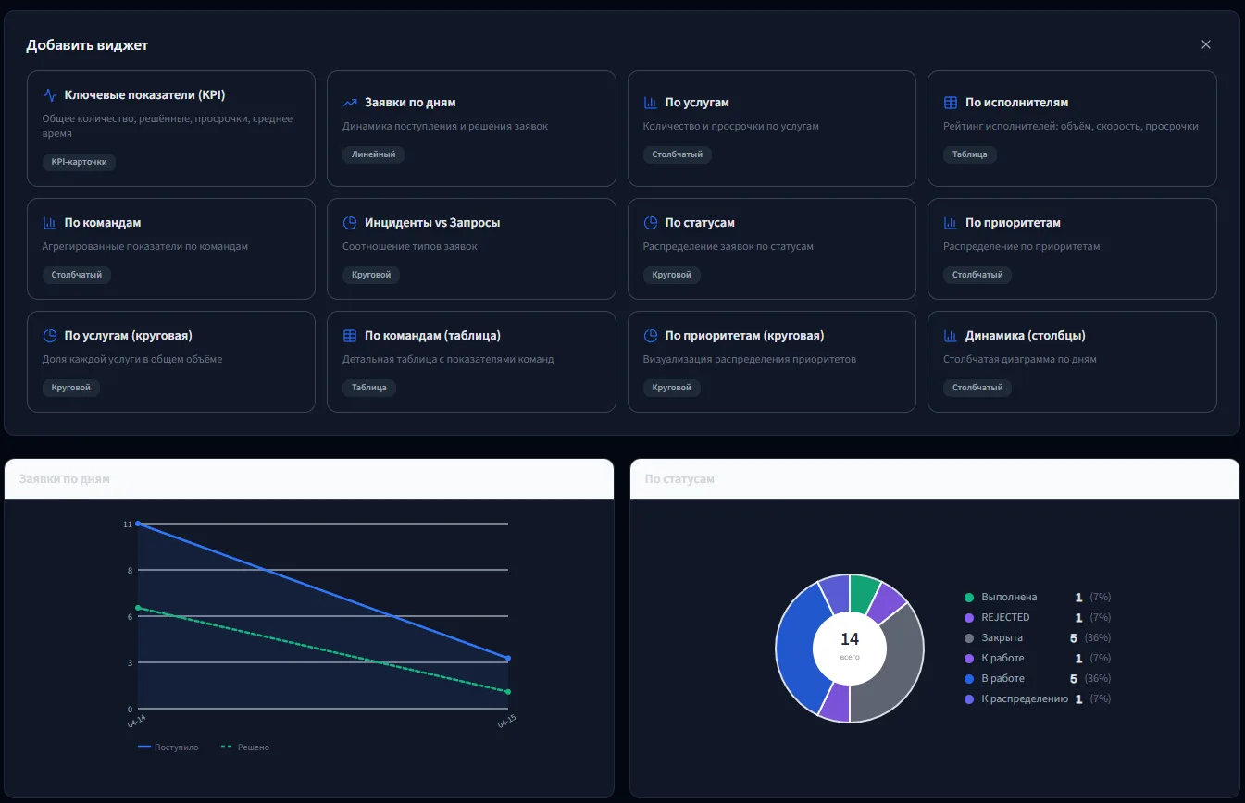Click the trend line icon for Заявки по дням

350,103
